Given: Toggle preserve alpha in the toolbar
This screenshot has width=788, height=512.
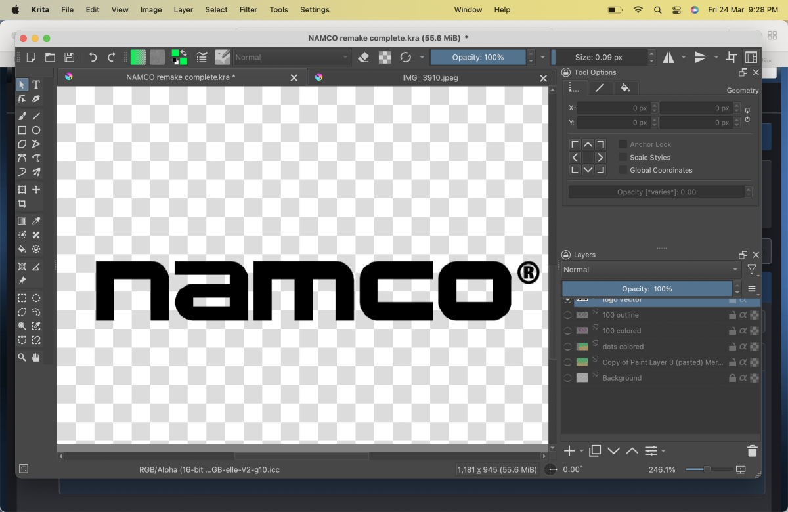Looking at the screenshot, I should click(x=385, y=57).
